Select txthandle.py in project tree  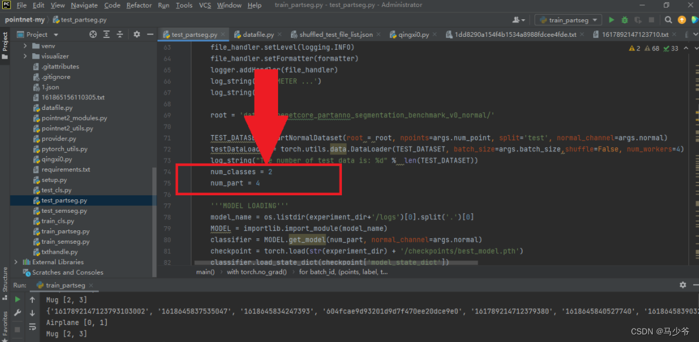59,251
